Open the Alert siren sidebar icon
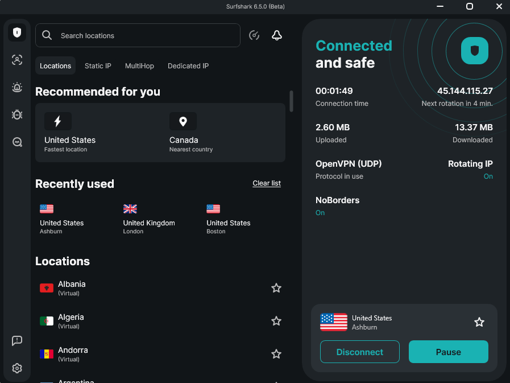Screen dimensions: 510x383 17,87
